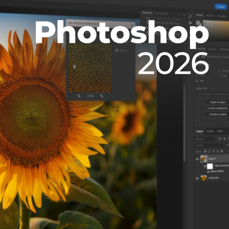The image size is (229, 229).
Task: Click the 100% zoom value in dialog
Action: coord(90,96)
